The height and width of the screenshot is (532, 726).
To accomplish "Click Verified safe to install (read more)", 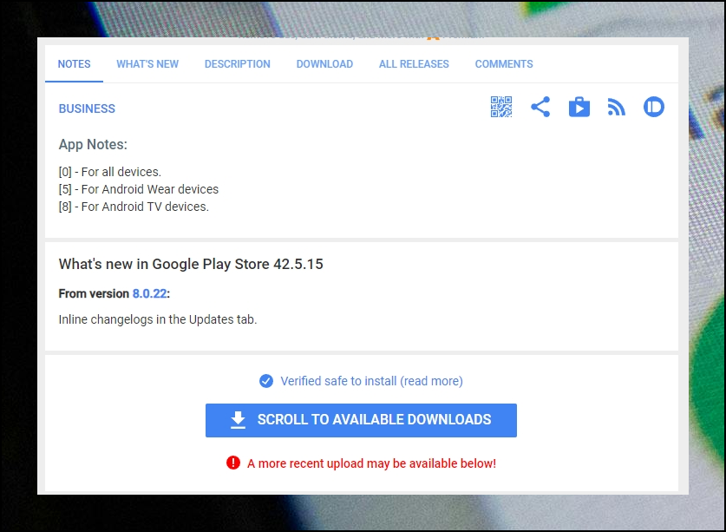I will [x=371, y=381].
